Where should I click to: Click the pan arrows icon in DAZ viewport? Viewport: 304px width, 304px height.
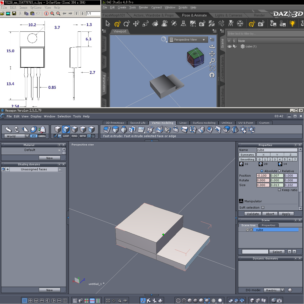(x=212, y=54)
